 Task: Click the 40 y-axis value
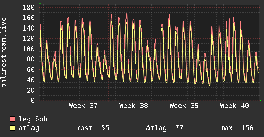point(31,80)
